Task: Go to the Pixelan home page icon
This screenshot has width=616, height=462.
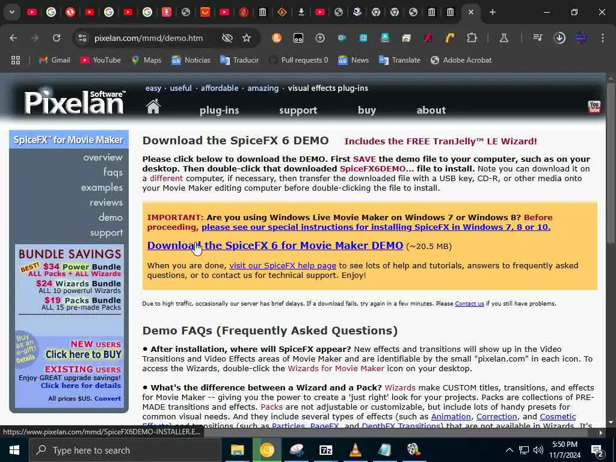Action: (153, 106)
